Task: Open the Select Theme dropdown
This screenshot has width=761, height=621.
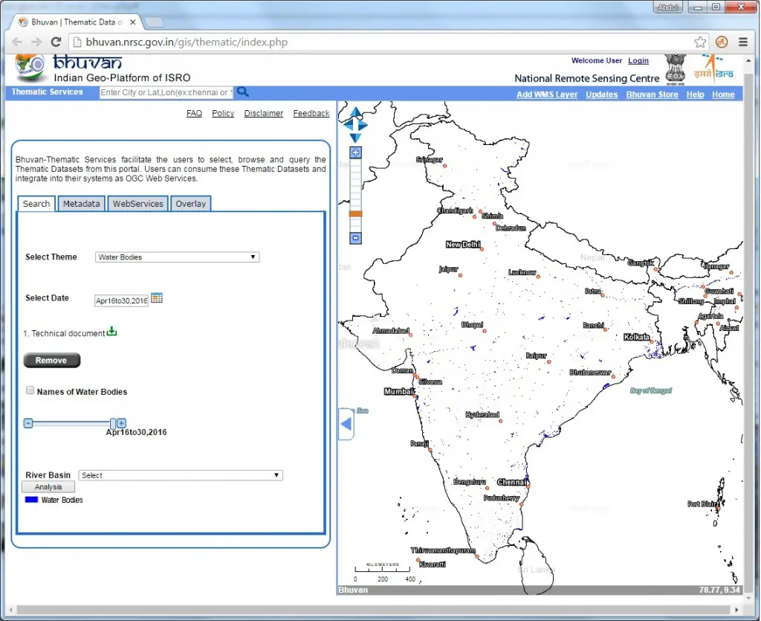Action: [x=177, y=257]
